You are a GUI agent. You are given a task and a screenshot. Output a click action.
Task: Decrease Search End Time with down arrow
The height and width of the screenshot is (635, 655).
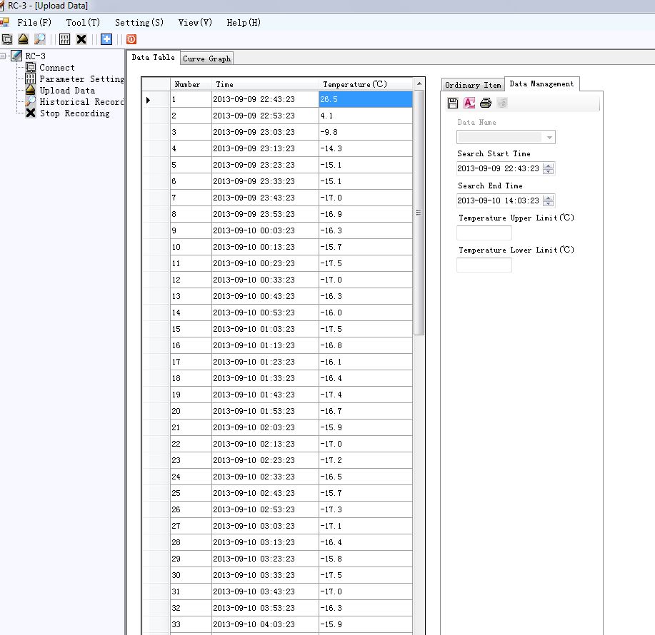click(x=549, y=203)
